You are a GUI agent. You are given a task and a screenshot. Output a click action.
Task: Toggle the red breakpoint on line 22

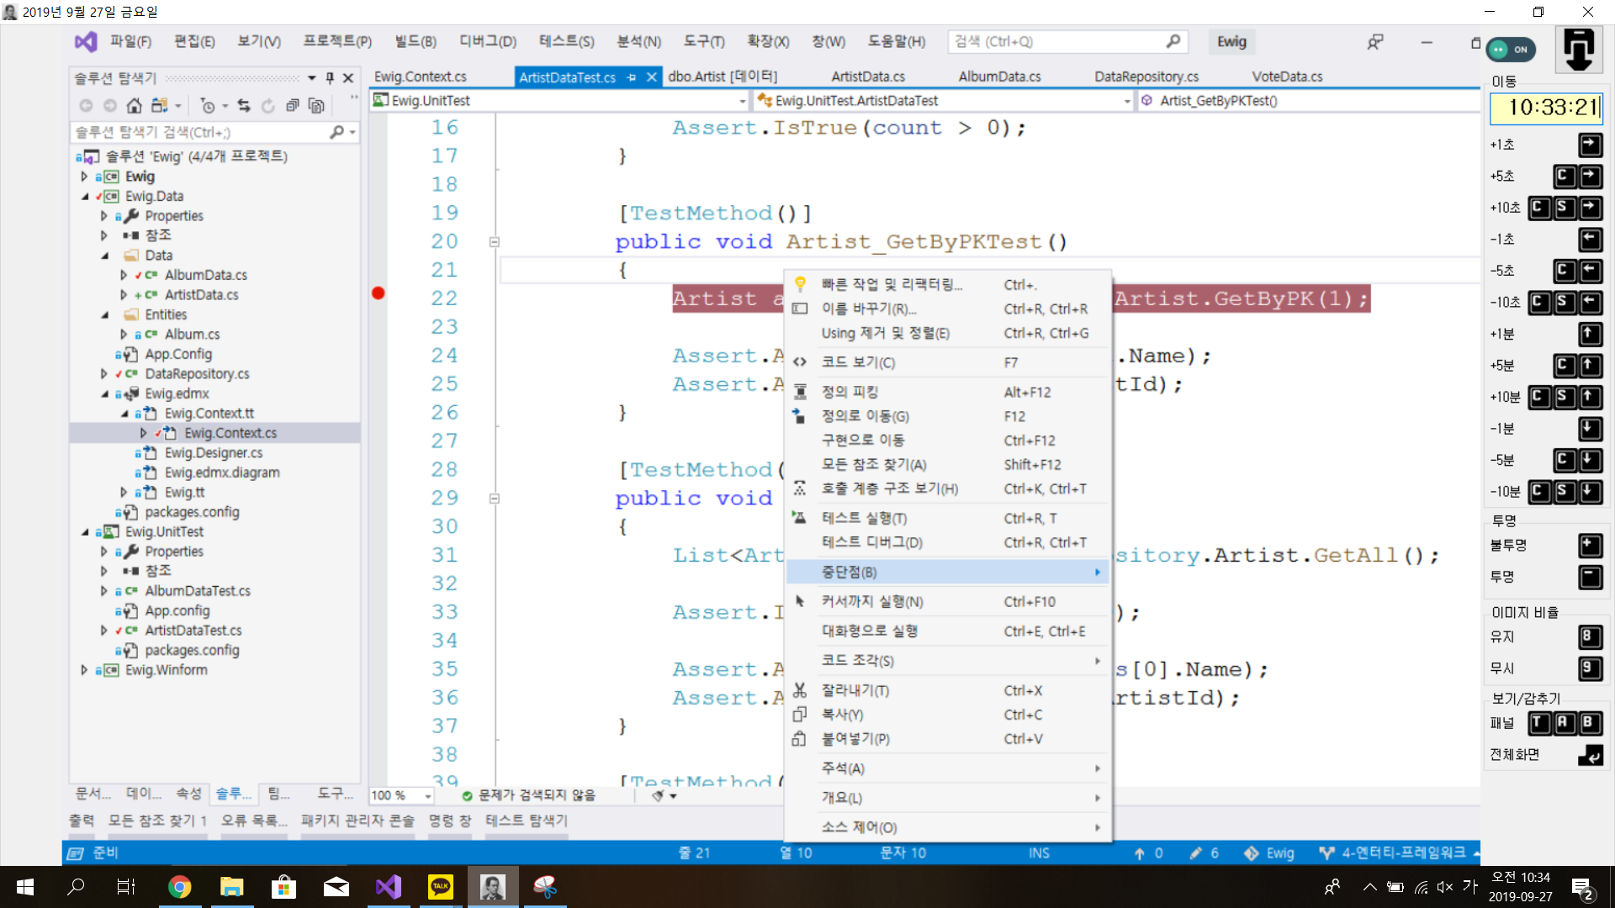click(x=379, y=293)
